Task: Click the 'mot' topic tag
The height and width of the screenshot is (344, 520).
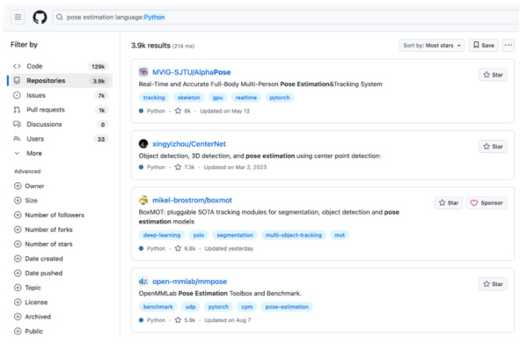Action: [340, 235]
